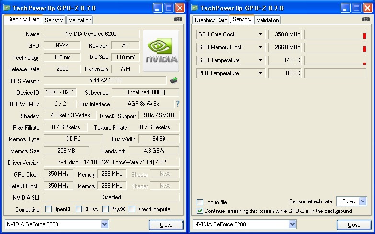
Task: Switch to Graphics Card tab in right window
Action: click(211, 20)
